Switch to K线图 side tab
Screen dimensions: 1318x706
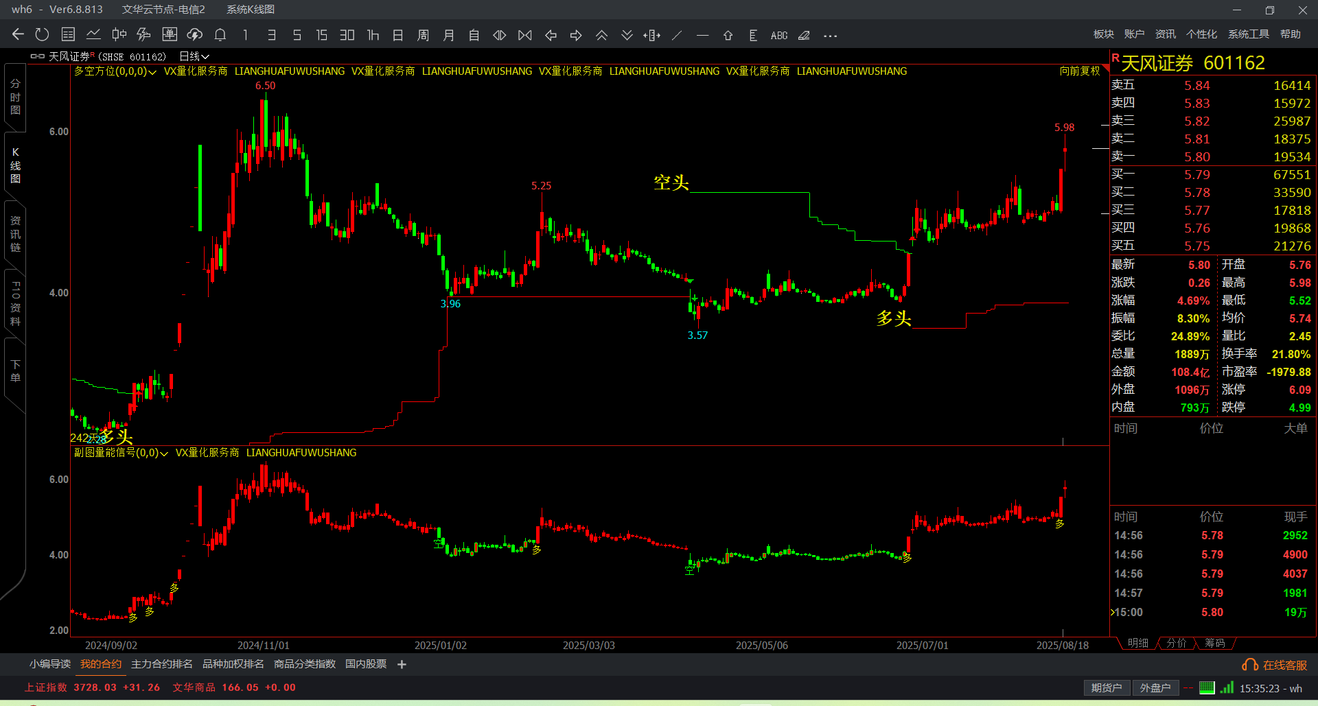15,165
